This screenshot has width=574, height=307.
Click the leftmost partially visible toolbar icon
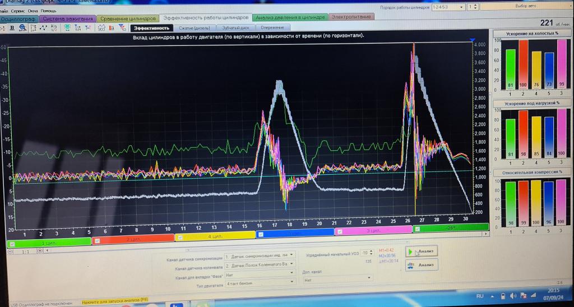click(2, 27)
